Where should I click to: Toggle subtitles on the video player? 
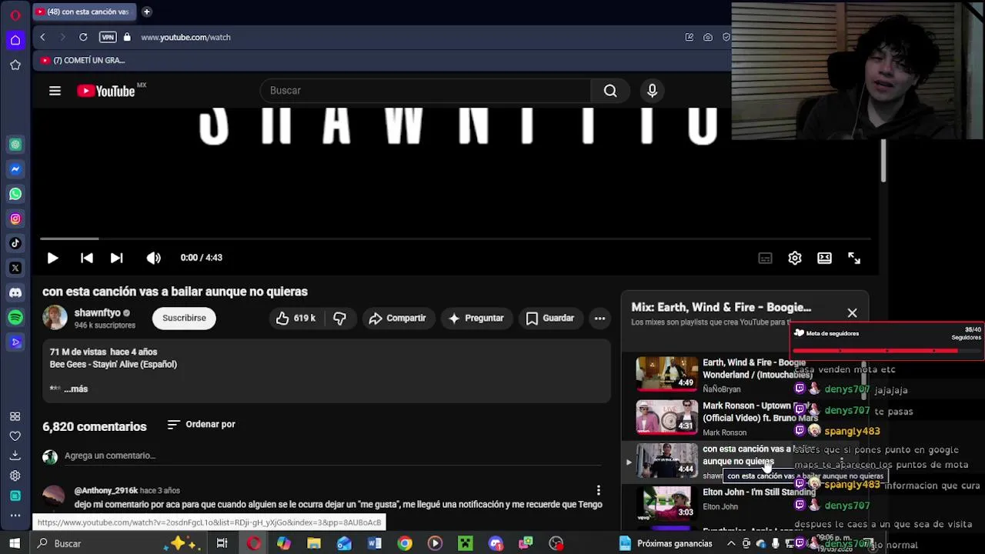pyautogui.click(x=765, y=259)
